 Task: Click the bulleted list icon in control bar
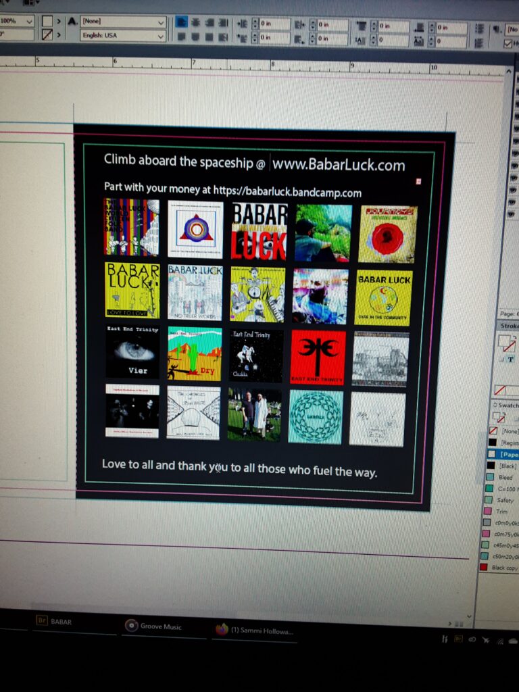pyautogui.click(x=480, y=28)
